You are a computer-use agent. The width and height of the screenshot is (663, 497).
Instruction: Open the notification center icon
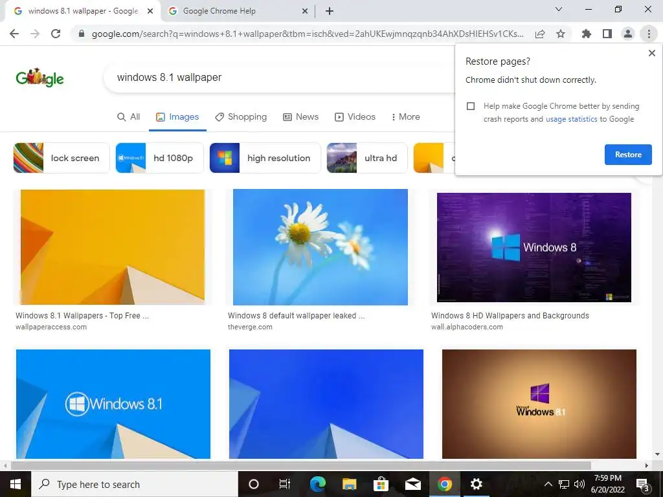click(643, 485)
